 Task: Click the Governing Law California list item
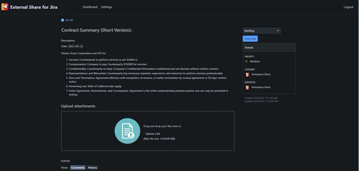pos(95,86)
